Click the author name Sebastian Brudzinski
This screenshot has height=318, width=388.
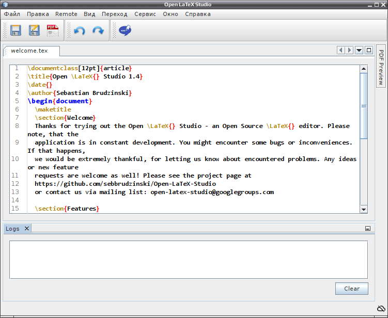(x=92, y=93)
